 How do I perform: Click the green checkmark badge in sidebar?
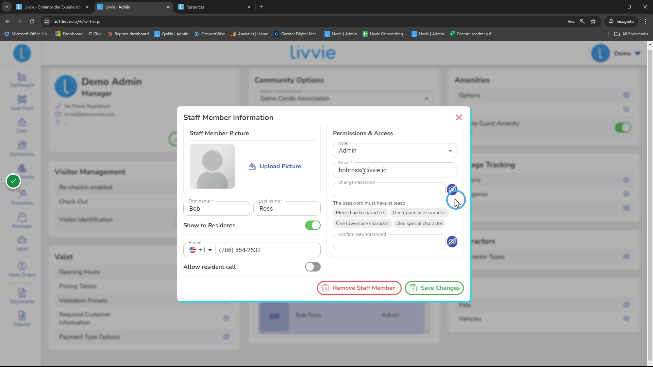pyautogui.click(x=13, y=181)
